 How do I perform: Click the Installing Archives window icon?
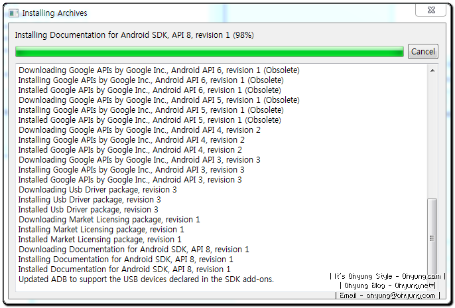[x=13, y=13]
